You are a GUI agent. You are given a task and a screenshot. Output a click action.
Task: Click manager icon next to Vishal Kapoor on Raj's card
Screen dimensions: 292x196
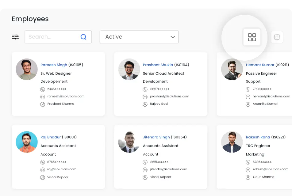[x=43, y=177]
